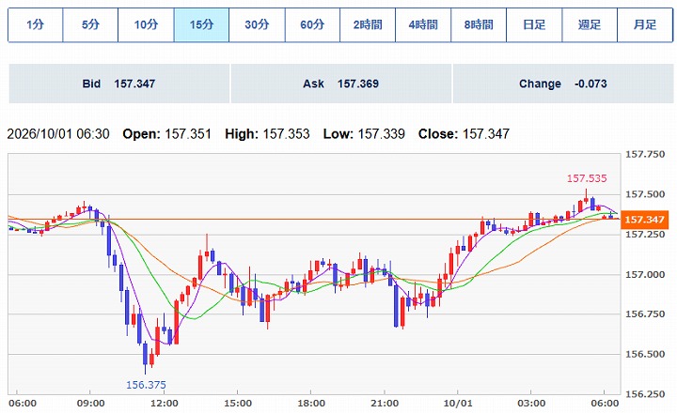
Task: Click the 156.250 price axis label
Action: [x=645, y=394]
